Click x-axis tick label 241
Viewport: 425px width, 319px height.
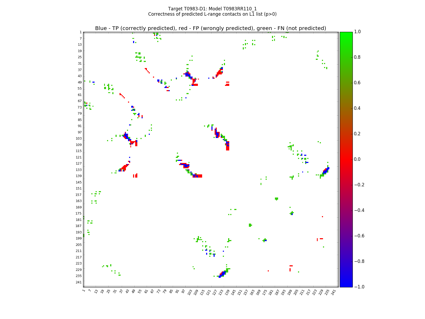click(334, 292)
